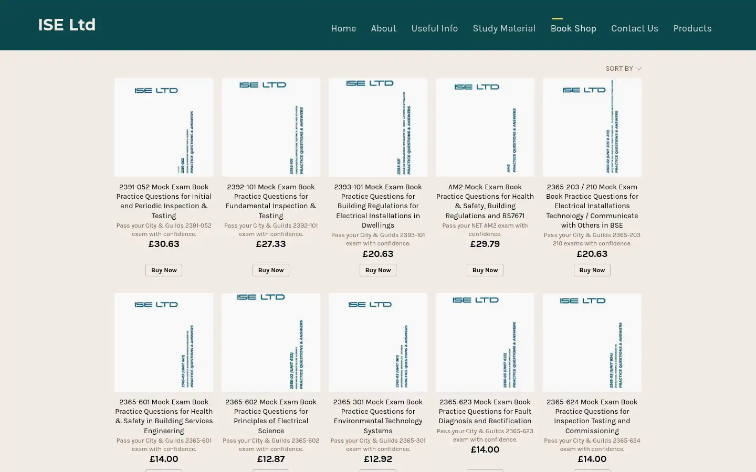Click the ISE Ltd site logo

tap(67, 25)
